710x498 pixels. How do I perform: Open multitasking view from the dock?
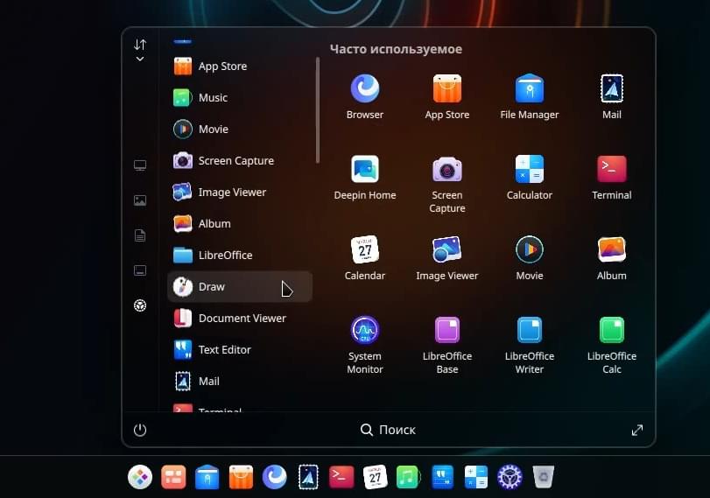click(173, 477)
